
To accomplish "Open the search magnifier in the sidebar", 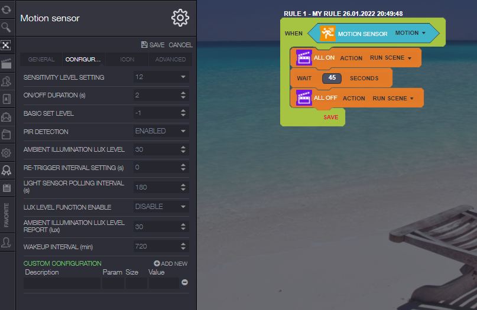I will (7, 27).
